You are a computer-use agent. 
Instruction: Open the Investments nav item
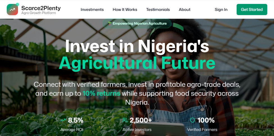92,10
